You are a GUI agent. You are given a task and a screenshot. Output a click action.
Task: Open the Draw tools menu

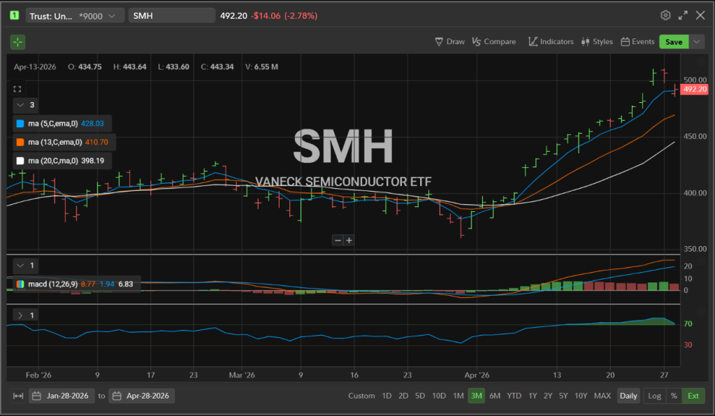(x=449, y=42)
